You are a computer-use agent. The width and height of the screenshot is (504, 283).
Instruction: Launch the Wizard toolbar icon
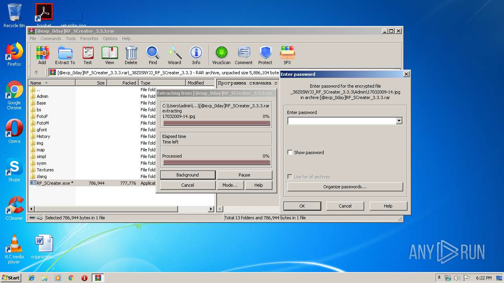click(x=174, y=55)
